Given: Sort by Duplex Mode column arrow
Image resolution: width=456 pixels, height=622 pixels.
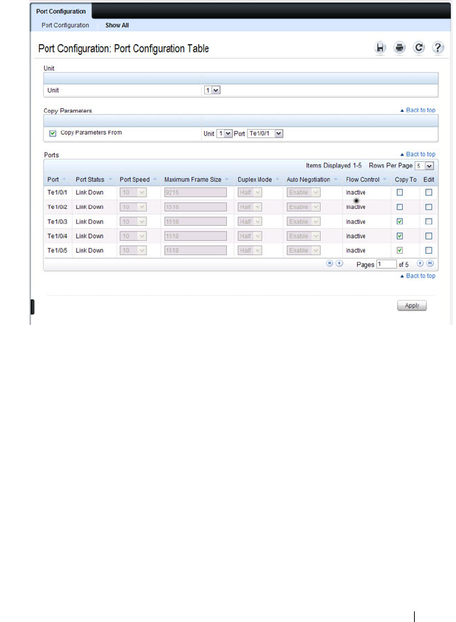Looking at the screenshot, I should tap(277, 180).
